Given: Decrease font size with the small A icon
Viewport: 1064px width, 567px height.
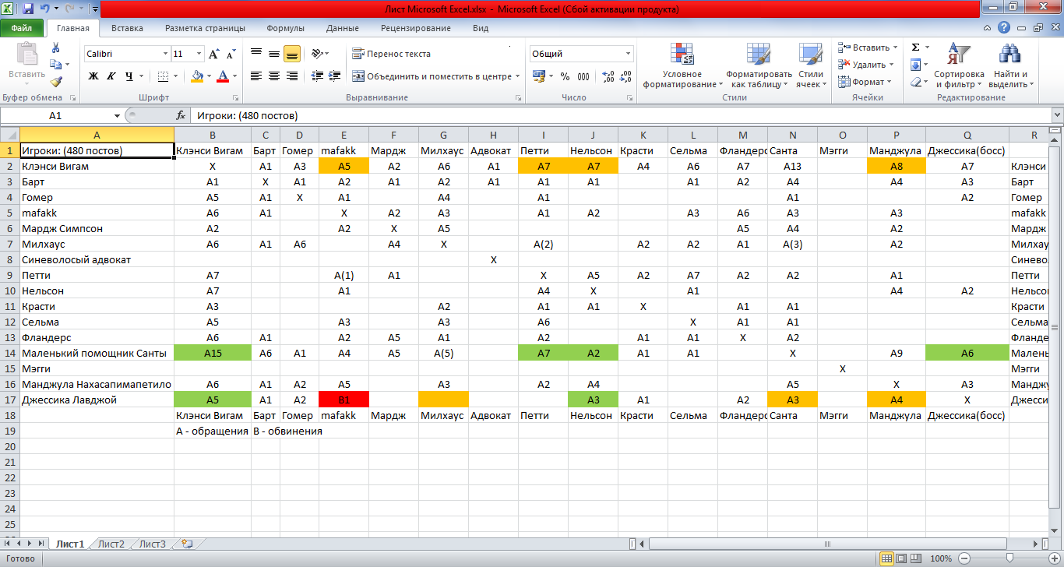Looking at the screenshot, I should point(231,55).
